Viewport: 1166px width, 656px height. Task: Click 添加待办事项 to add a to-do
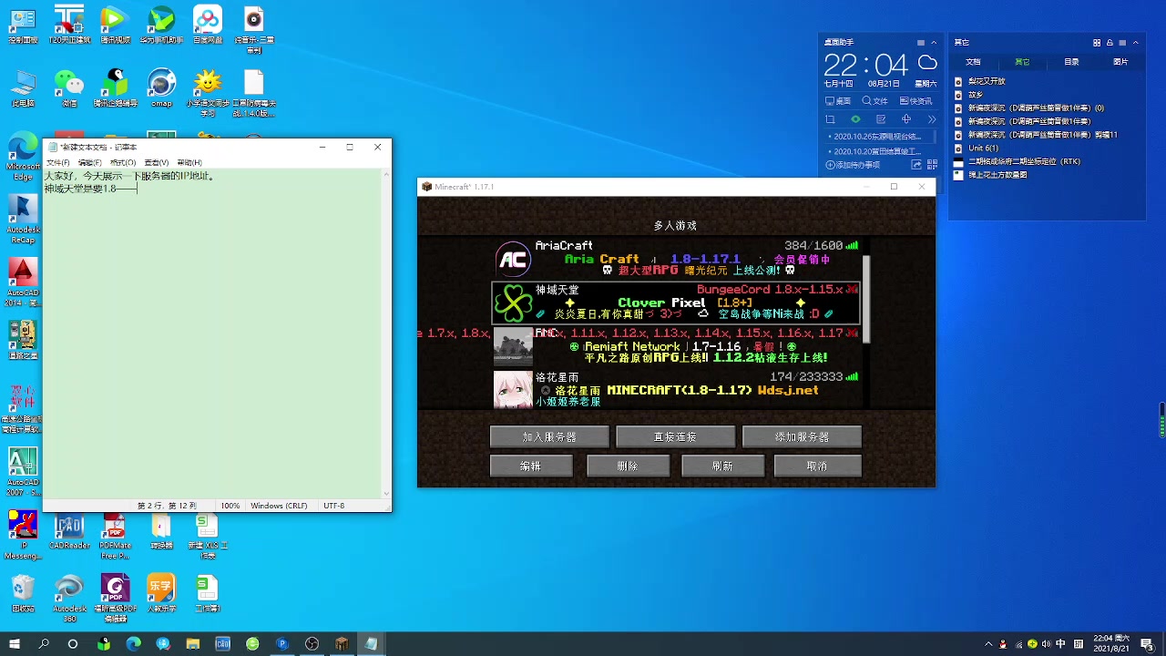[x=853, y=165]
